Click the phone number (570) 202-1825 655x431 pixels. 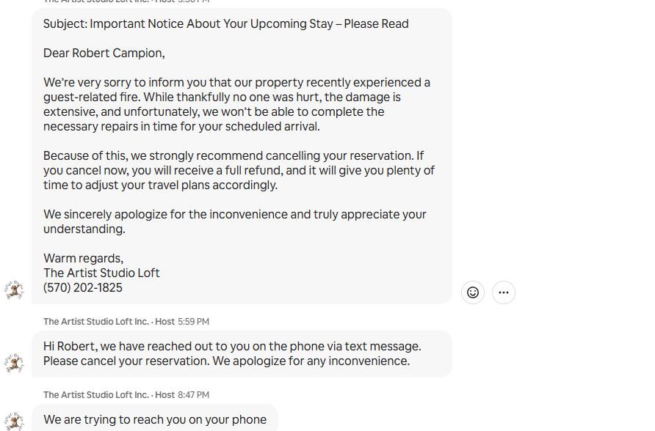(x=83, y=288)
